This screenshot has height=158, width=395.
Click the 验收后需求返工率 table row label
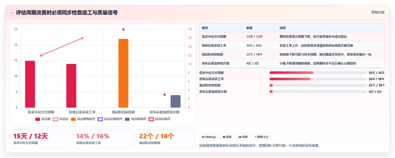214,46
